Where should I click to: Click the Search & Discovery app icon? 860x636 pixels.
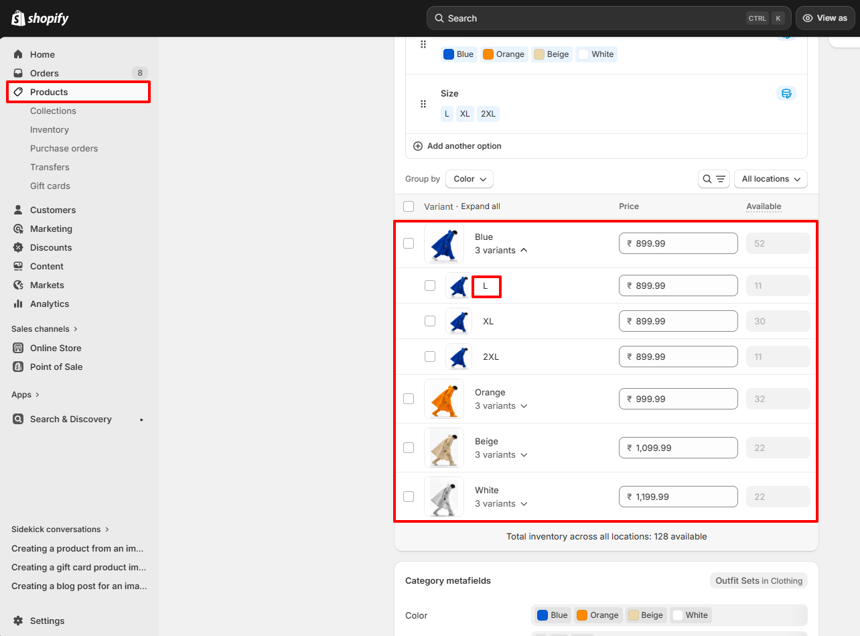coord(18,419)
